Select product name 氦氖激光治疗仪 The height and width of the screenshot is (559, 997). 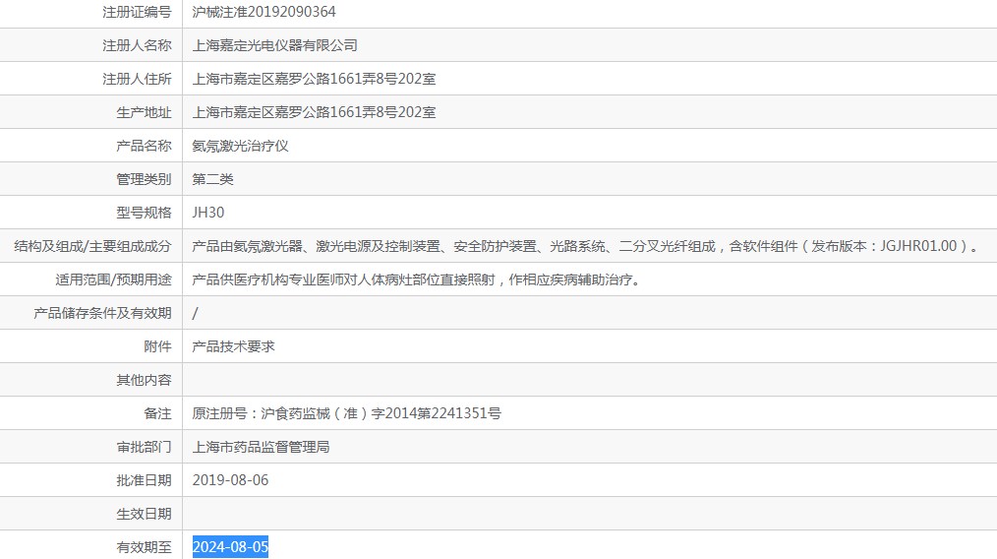point(240,146)
